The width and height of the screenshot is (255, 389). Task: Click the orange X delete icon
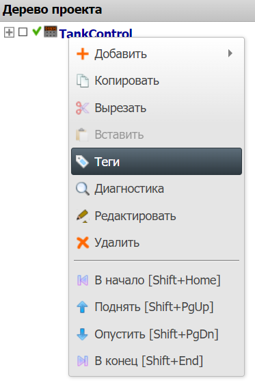pyautogui.click(x=83, y=243)
